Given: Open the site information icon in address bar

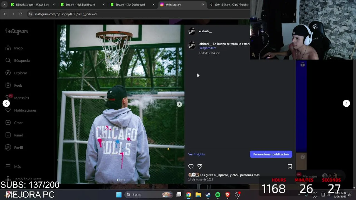Looking at the screenshot, I should (30, 14).
